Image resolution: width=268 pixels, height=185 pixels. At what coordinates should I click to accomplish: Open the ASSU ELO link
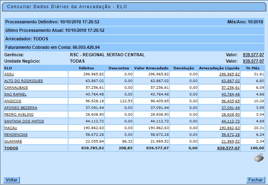pyautogui.click(x=9, y=74)
